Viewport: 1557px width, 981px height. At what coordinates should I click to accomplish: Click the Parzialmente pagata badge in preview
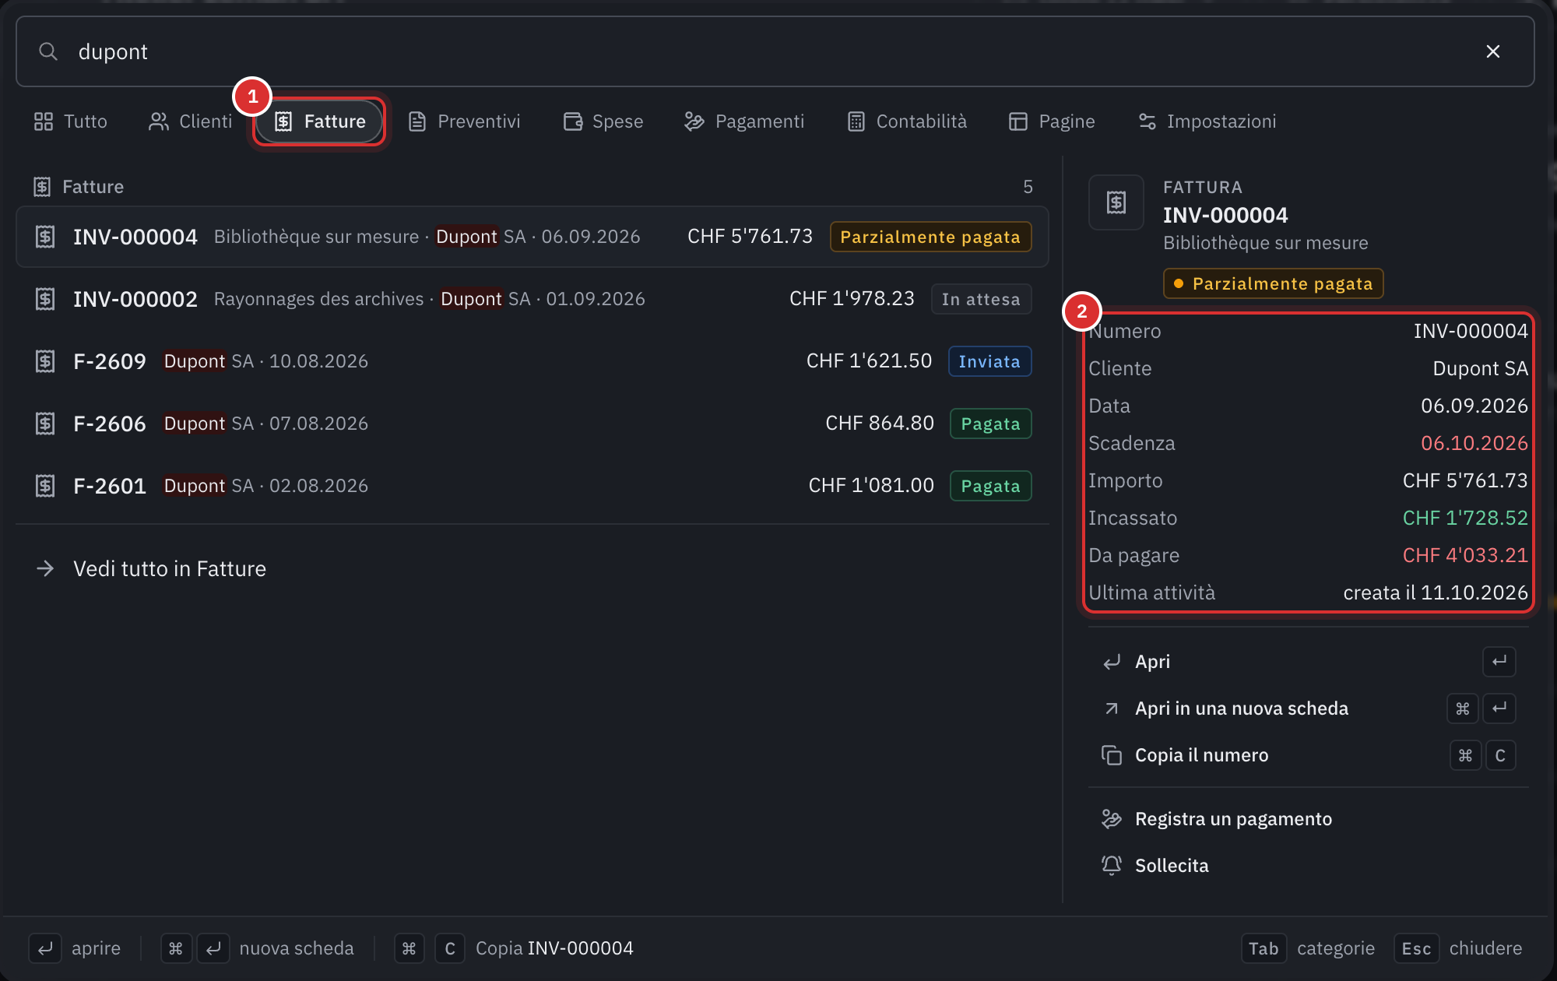click(1274, 283)
